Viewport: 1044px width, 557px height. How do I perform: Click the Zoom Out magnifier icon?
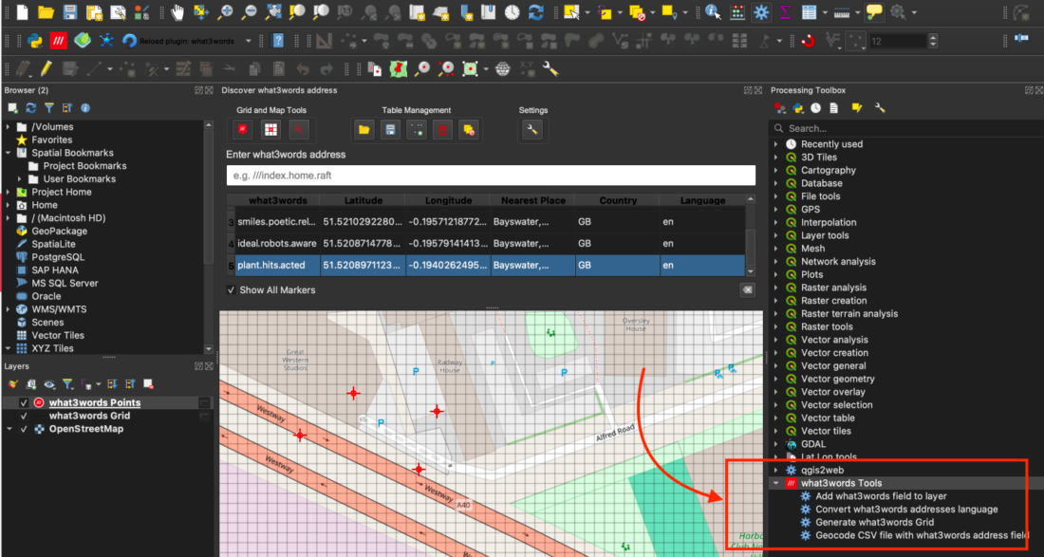pos(250,11)
